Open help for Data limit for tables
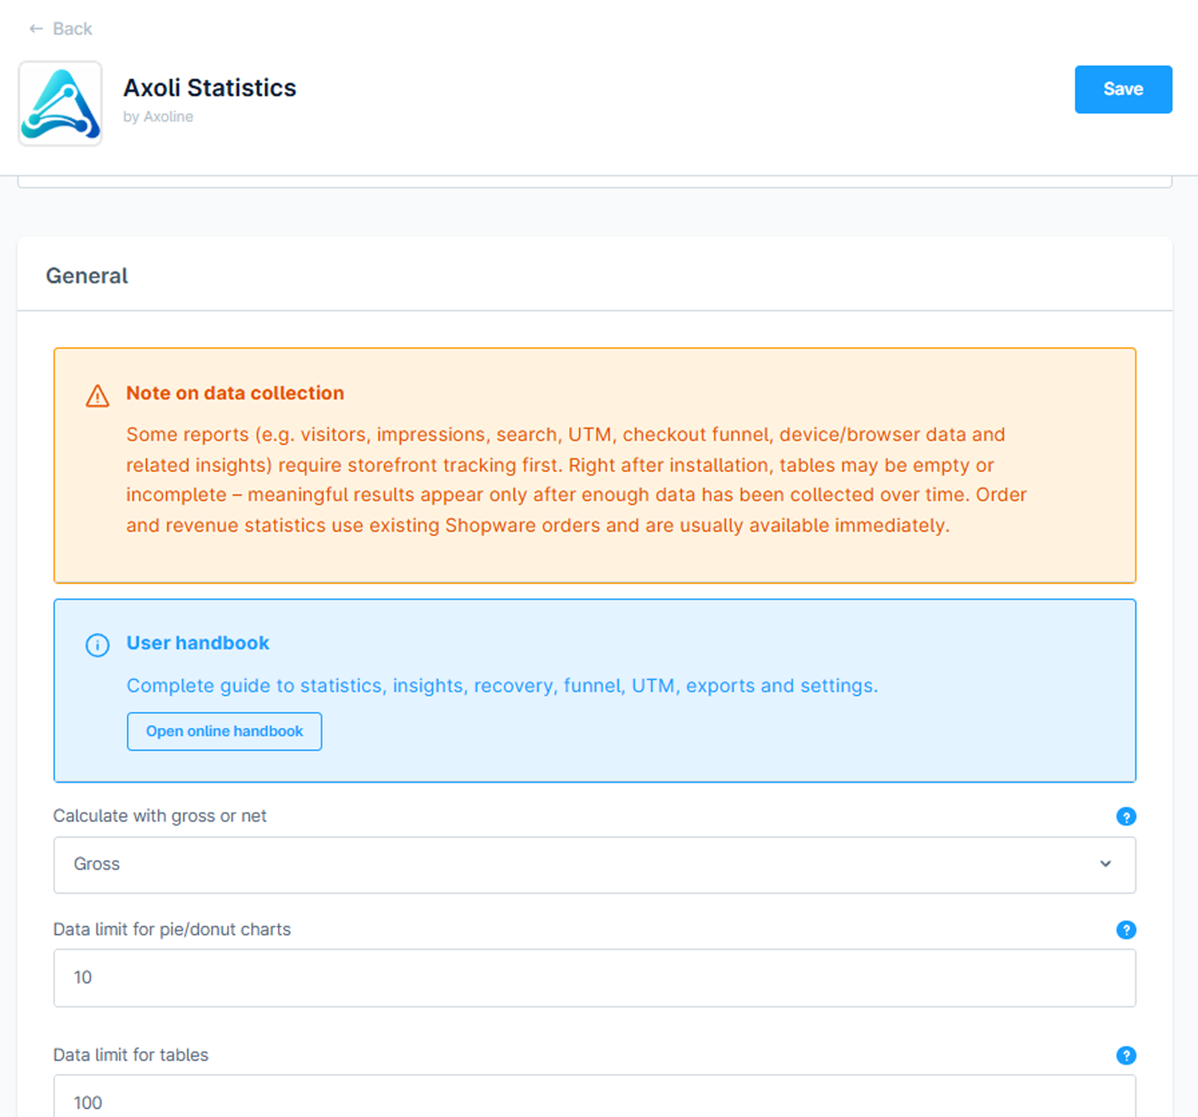 (x=1125, y=1055)
